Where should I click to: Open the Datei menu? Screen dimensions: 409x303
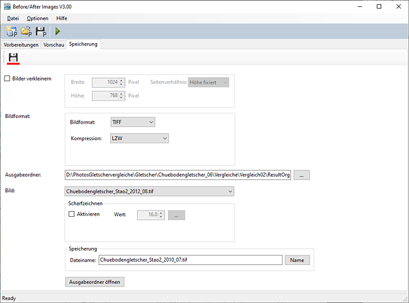pyautogui.click(x=13, y=18)
